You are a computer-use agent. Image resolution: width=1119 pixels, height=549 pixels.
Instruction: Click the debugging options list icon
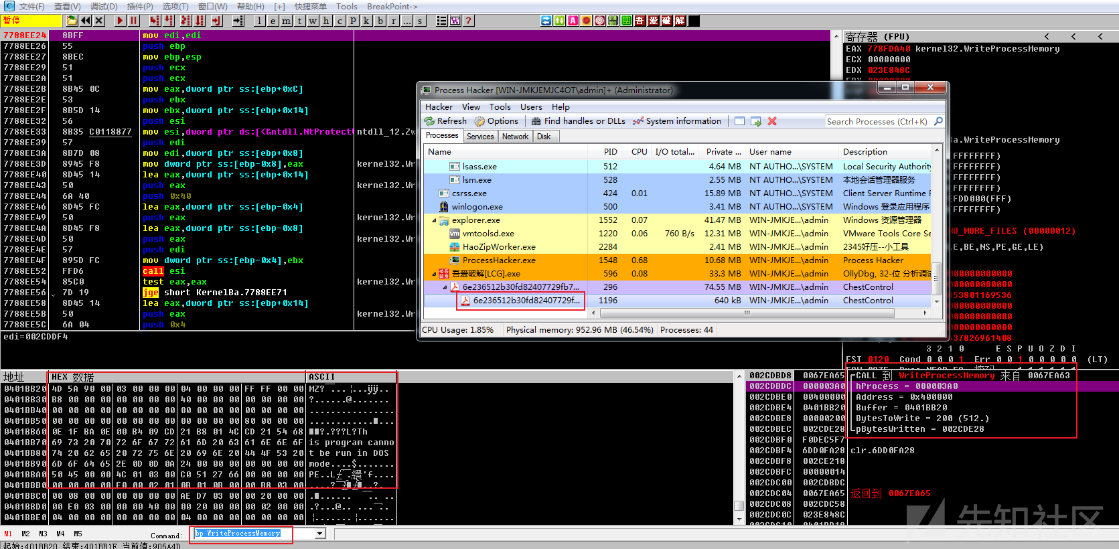coord(442,21)
